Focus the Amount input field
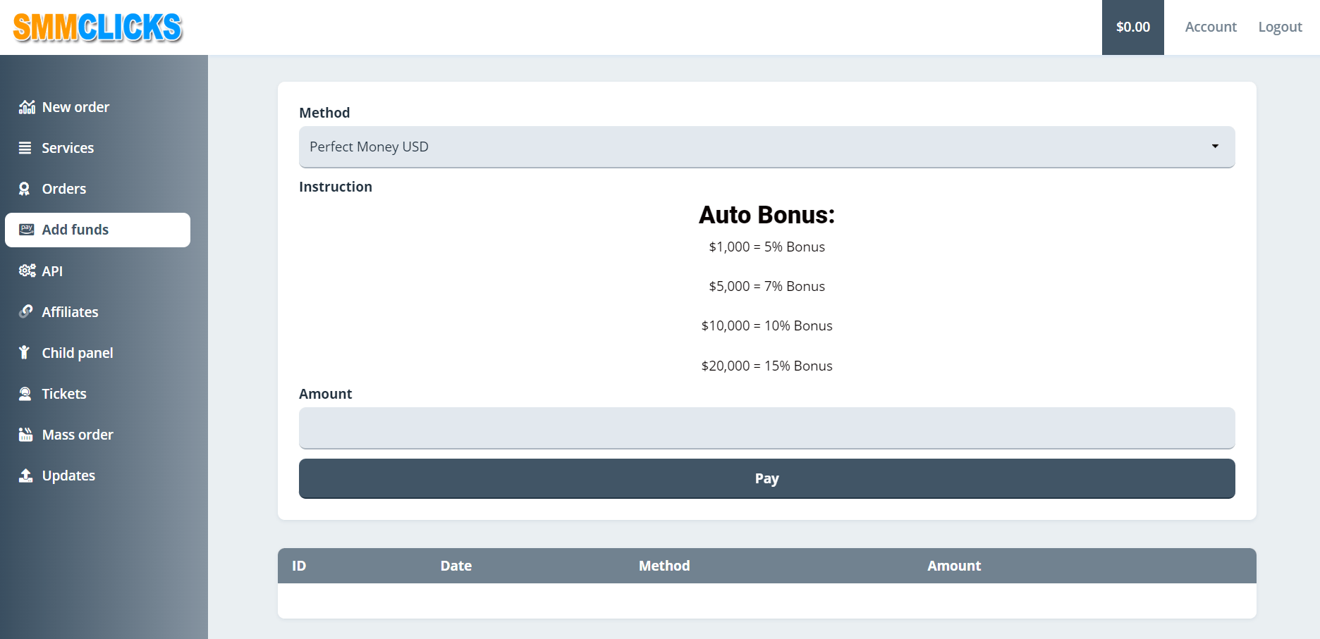The width and height of the screenshot is (1320, 639). [x=766, y=428]
